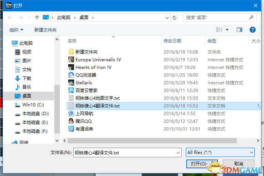This screenshot has height=176, width=264.
Task: Select the Europa Universalis IV shortcut icon
Action: (x=71, y=60)
